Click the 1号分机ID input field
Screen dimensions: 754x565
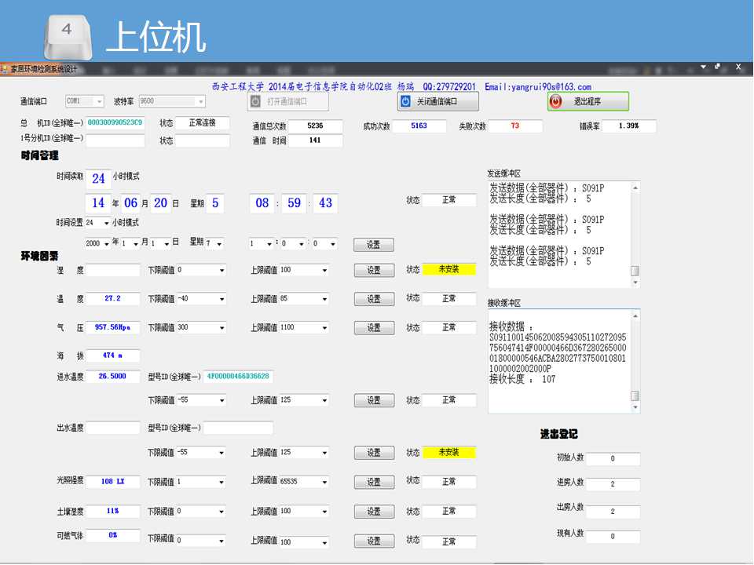click(x=115, y=141)
